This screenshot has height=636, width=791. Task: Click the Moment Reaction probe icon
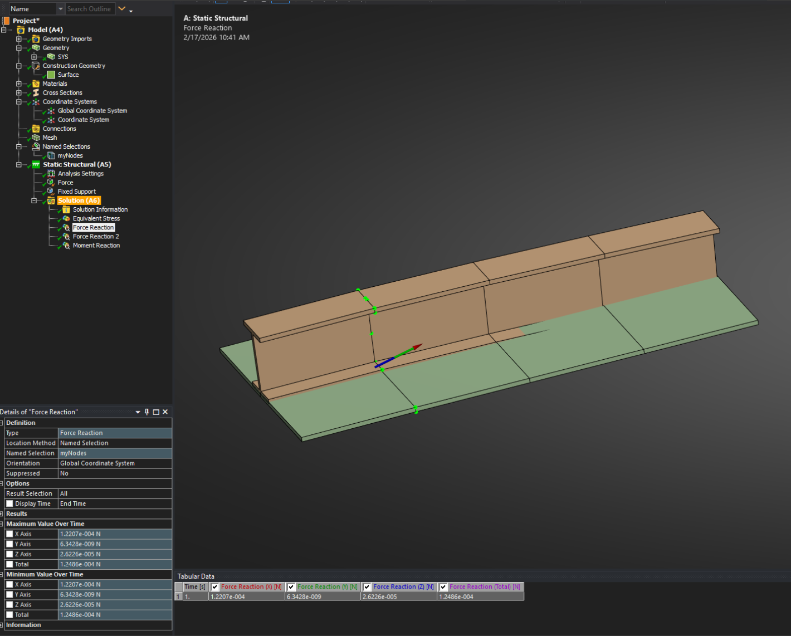tap(66, 246)
